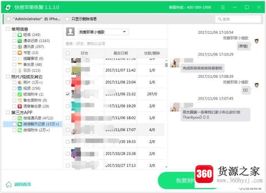Click the 语音备忘录 microphone icon
The width and height of the screenshot is (266, 193).
pyautogui.click(x=20, y=106)
